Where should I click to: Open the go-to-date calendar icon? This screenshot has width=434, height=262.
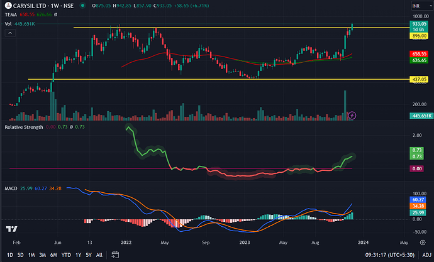pos(115,254)
